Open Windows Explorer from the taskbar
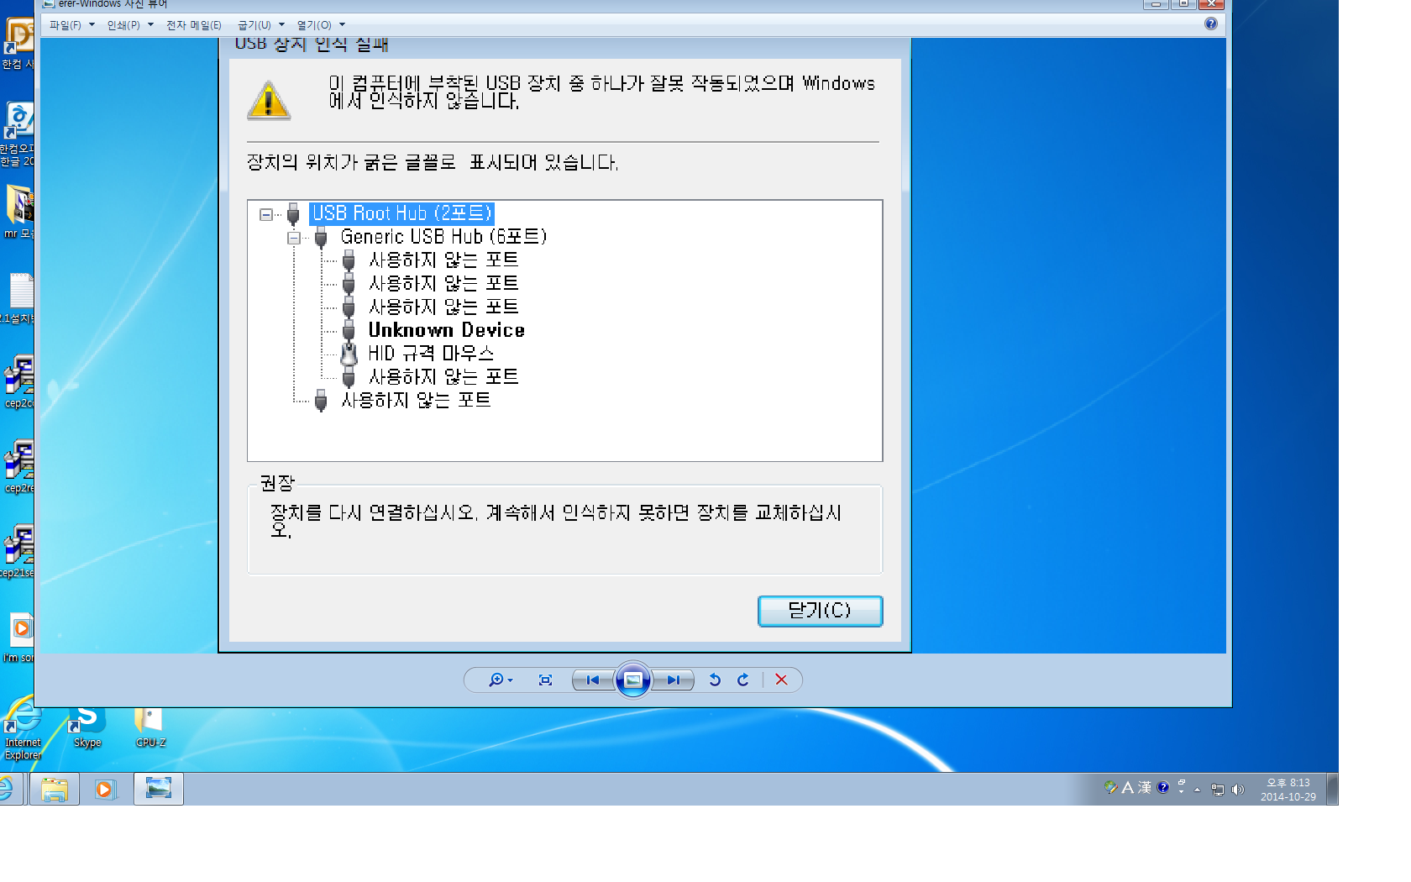This screenshot has height=882, width=1411. (55, 790)
